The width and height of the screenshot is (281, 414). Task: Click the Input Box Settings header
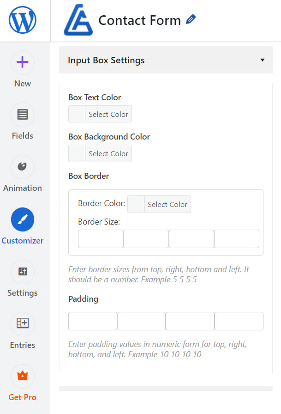pyautogui.click(x=166, y=60)
